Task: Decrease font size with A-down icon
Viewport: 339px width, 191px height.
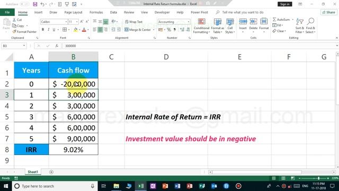Action: click(x=87, y=22)
